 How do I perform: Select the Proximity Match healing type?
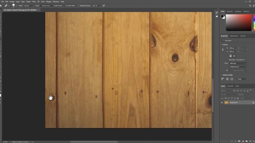(70, 6)
